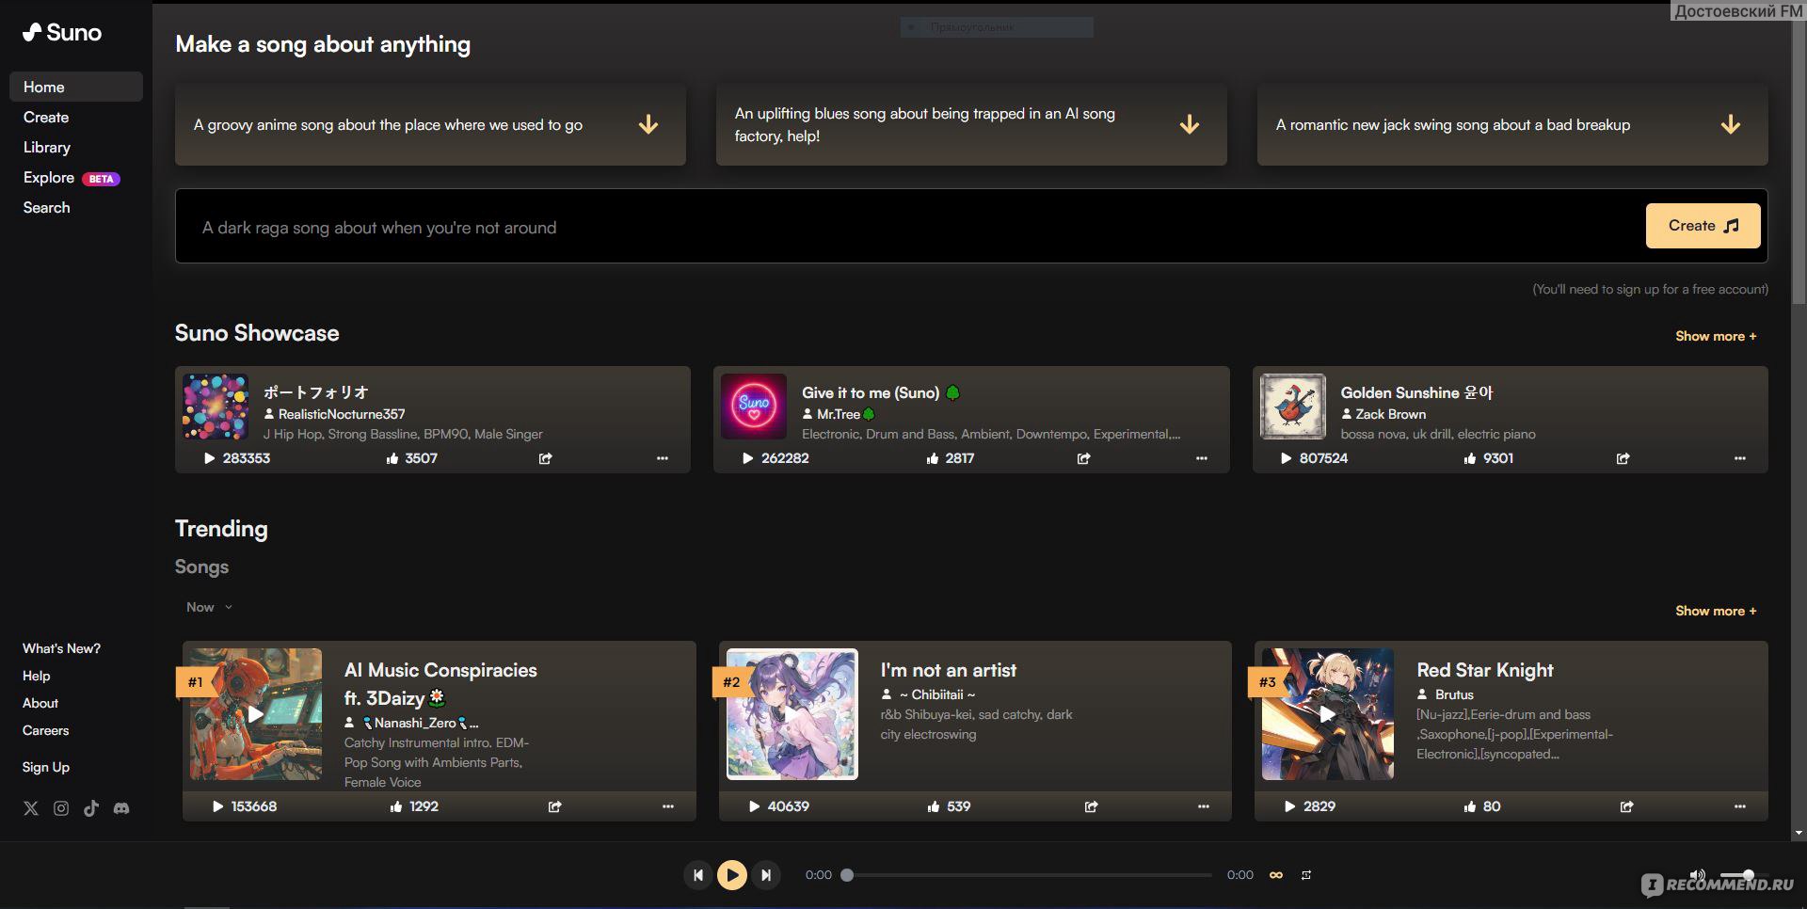Open the About link
Viewport: 1807px width, 909px height.
click(40, 703)
